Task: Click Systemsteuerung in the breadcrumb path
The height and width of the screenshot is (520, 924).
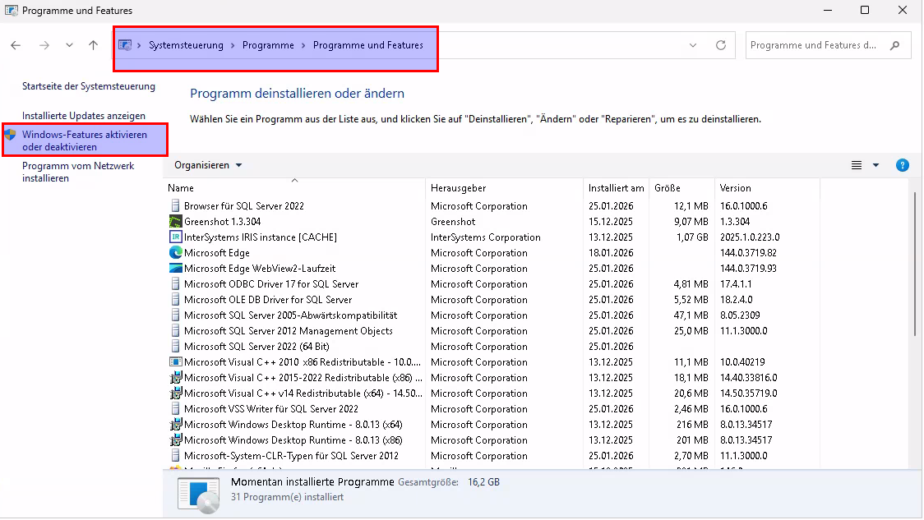Action: [x=186, y=45]
